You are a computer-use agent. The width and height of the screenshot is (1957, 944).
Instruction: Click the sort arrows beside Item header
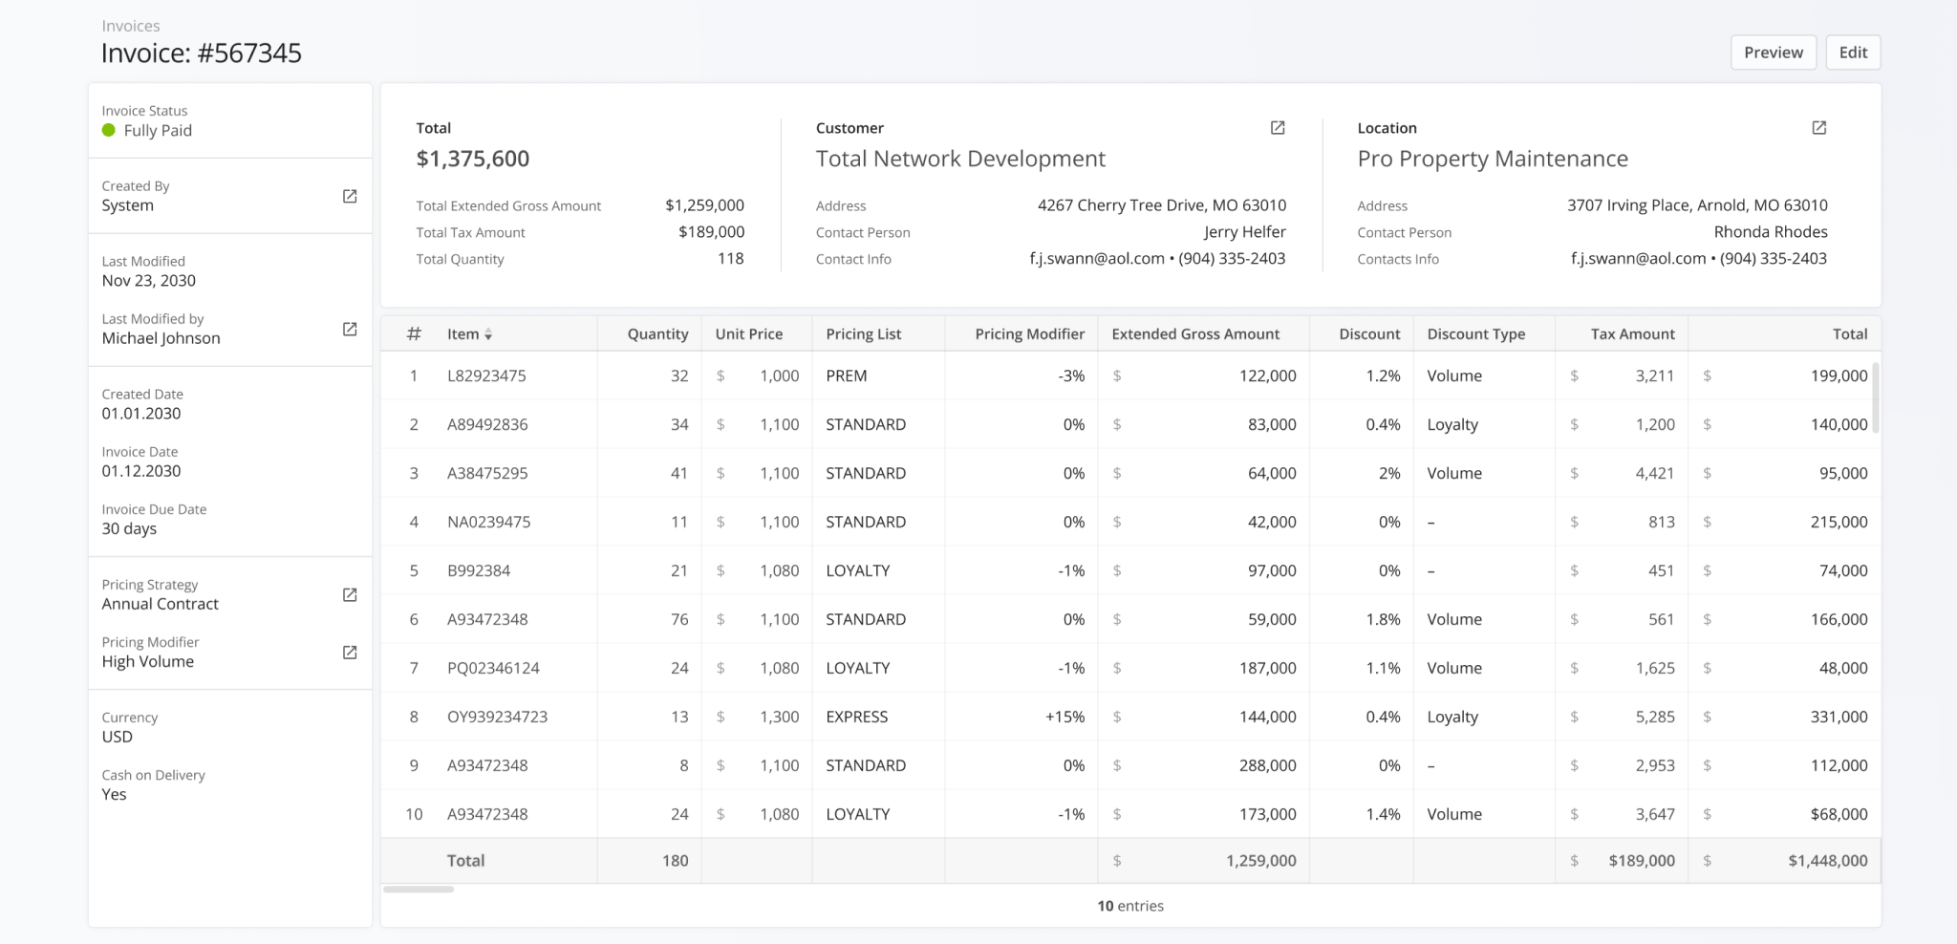click(489, 334)
